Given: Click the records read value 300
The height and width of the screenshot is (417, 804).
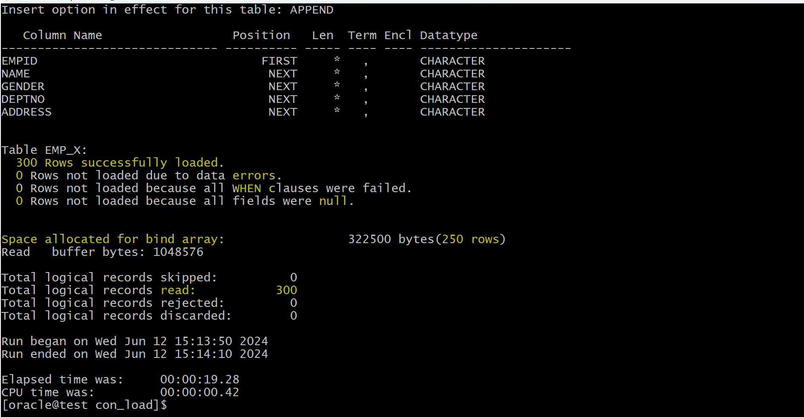Looking at the screenshot, I should [287, 290].
